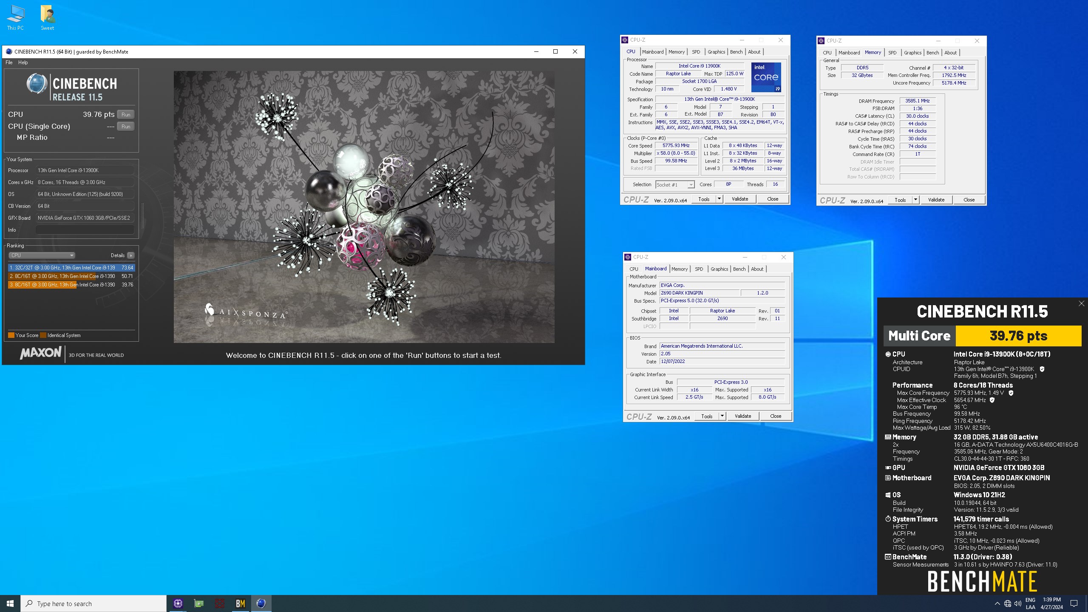Image resolution: width=1088 pixels, height=612 pixels.
Task: Click Validate in CPU-Z CPU window
Action: point(740,199)
